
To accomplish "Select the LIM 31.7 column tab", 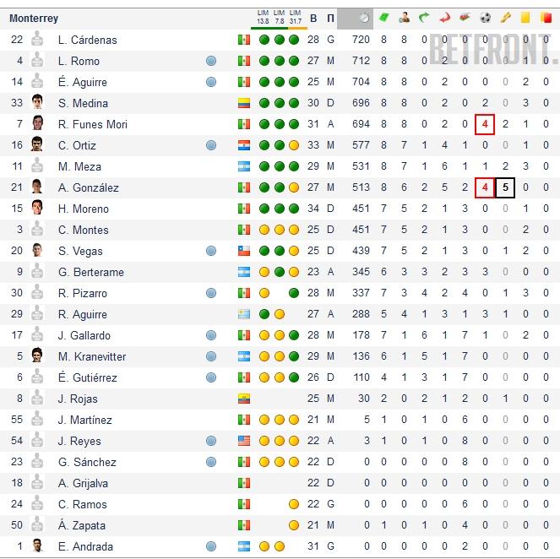I will click(295, 18).
